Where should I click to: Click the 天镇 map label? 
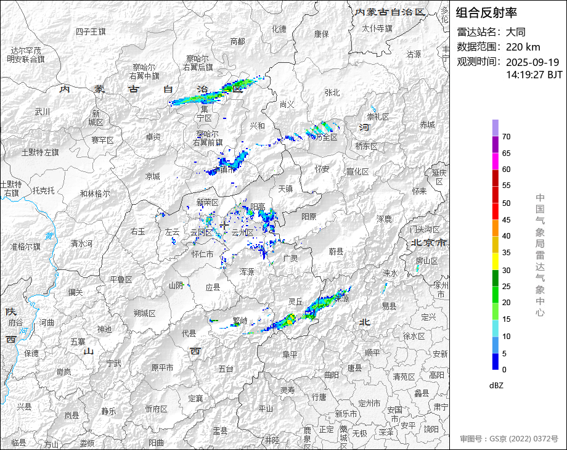coord(285,189)
